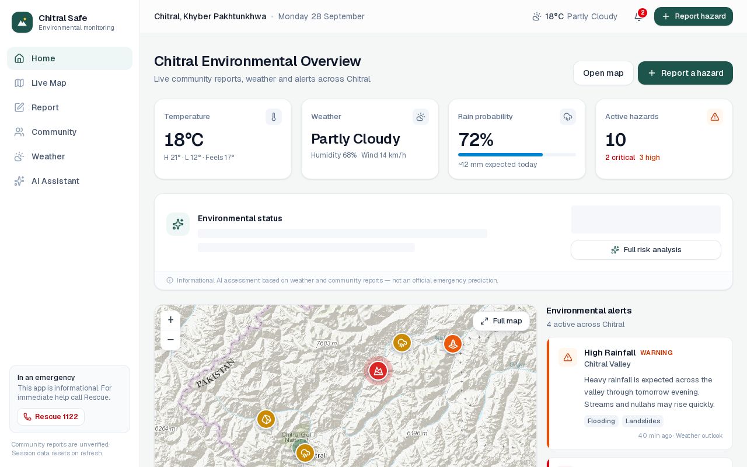This screenshot has width=747, height=467.
Task: Open the AI Assistant page
Action: click(x=69, y=181)
